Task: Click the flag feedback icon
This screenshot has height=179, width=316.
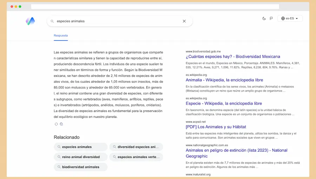Action: click(x=271, y=19)
